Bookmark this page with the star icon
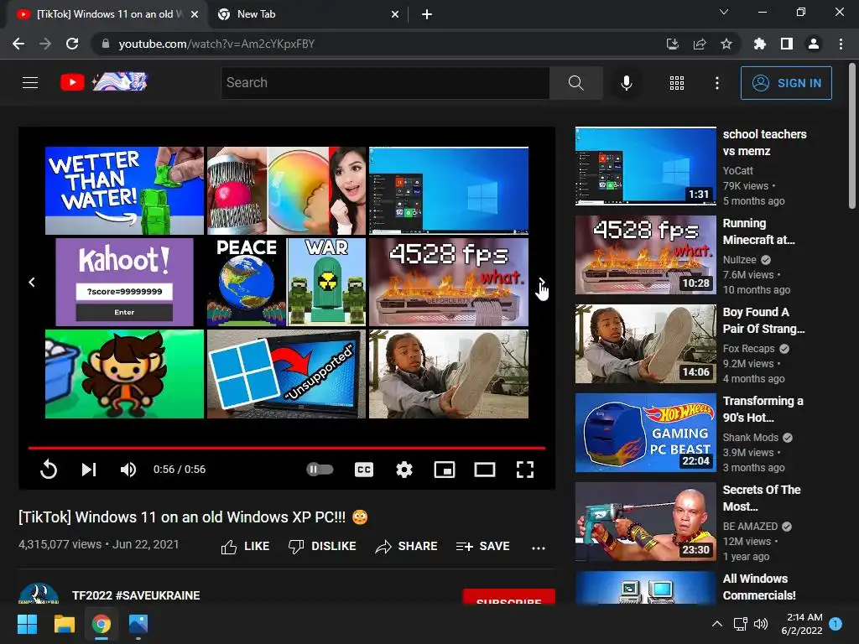This screenshot has height=644, width=859. pos(726,44)
